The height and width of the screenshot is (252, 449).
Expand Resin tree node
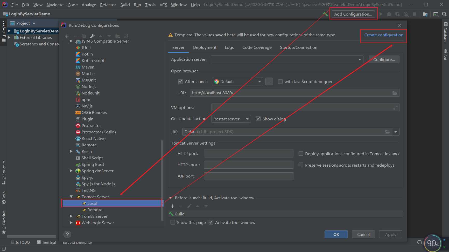[71, 151]
